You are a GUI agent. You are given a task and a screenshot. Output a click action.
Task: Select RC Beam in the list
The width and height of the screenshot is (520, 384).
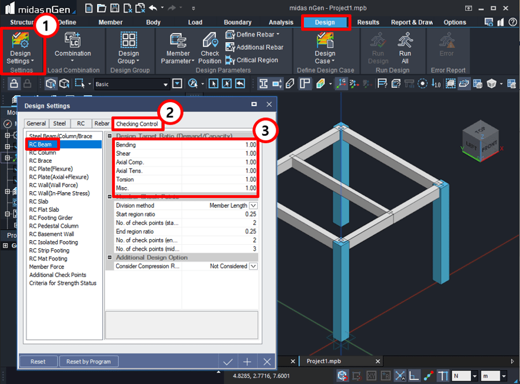64,144
